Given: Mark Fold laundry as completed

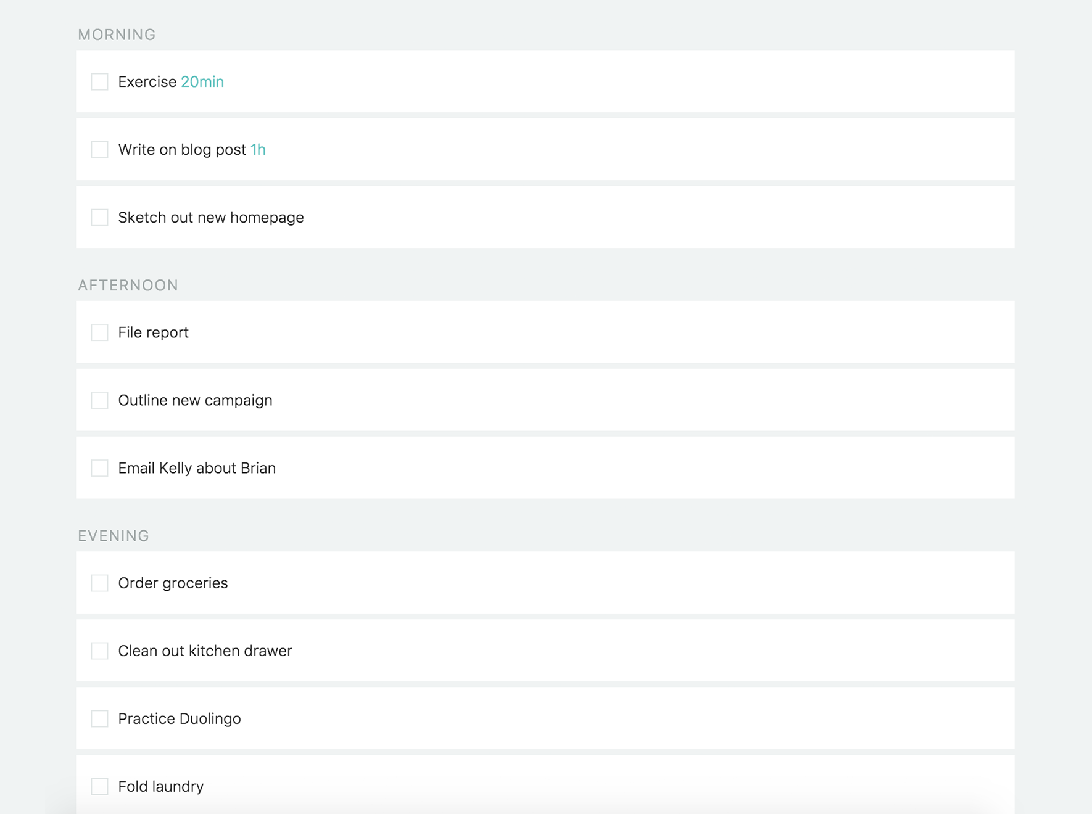Looking at the screenshot, I should (99, 786).
